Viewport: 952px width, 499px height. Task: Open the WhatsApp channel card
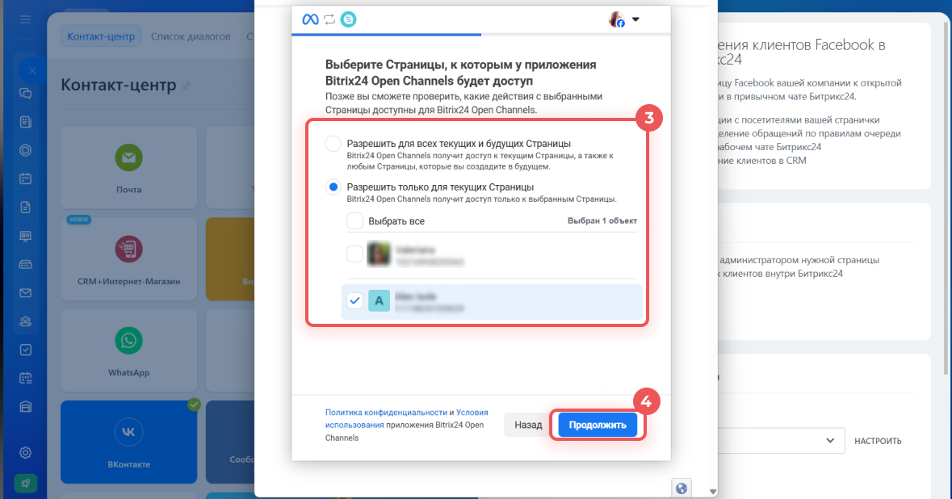click(x=128, y=350)
